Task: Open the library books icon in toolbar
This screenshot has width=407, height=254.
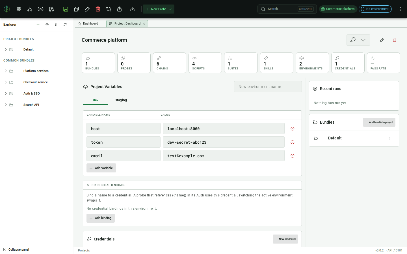Action: (x=51, y=9)
